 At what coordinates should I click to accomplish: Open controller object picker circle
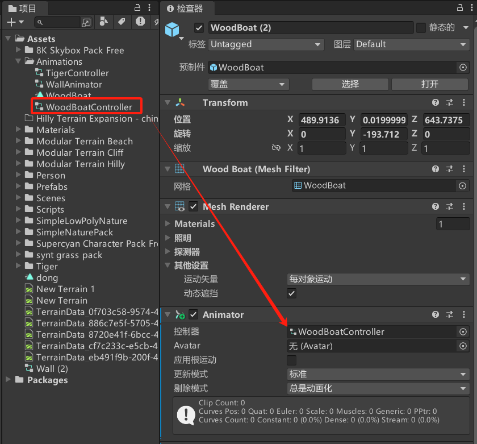point(463,331)
